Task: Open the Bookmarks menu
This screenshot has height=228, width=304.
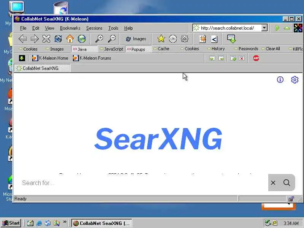Action: pyautogui.click(x=70, y=28)
